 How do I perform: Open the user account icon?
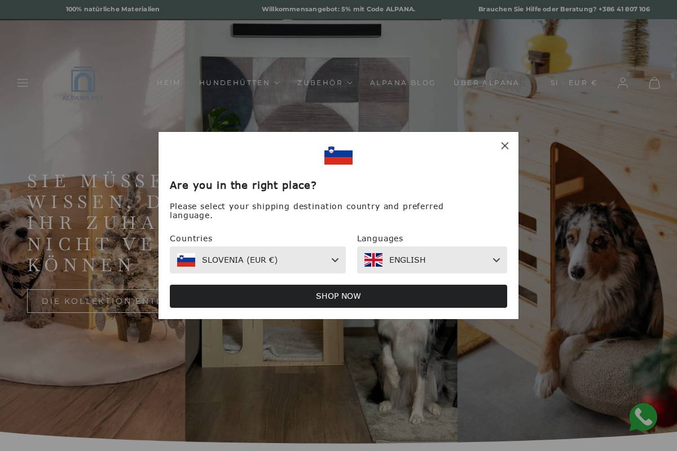coord(623,83)
